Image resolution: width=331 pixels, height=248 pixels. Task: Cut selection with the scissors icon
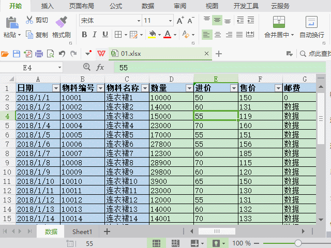pyautogui.click(x=29, y=20)
